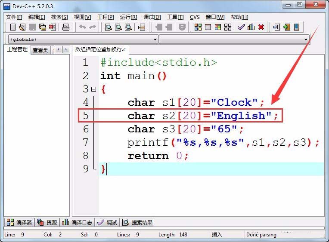
Task: Open the 调试 bottom tab
Action: 107,222
